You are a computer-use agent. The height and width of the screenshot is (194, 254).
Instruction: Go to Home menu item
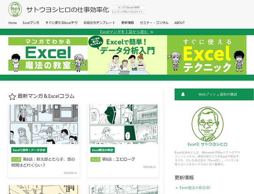coord(13,23)
